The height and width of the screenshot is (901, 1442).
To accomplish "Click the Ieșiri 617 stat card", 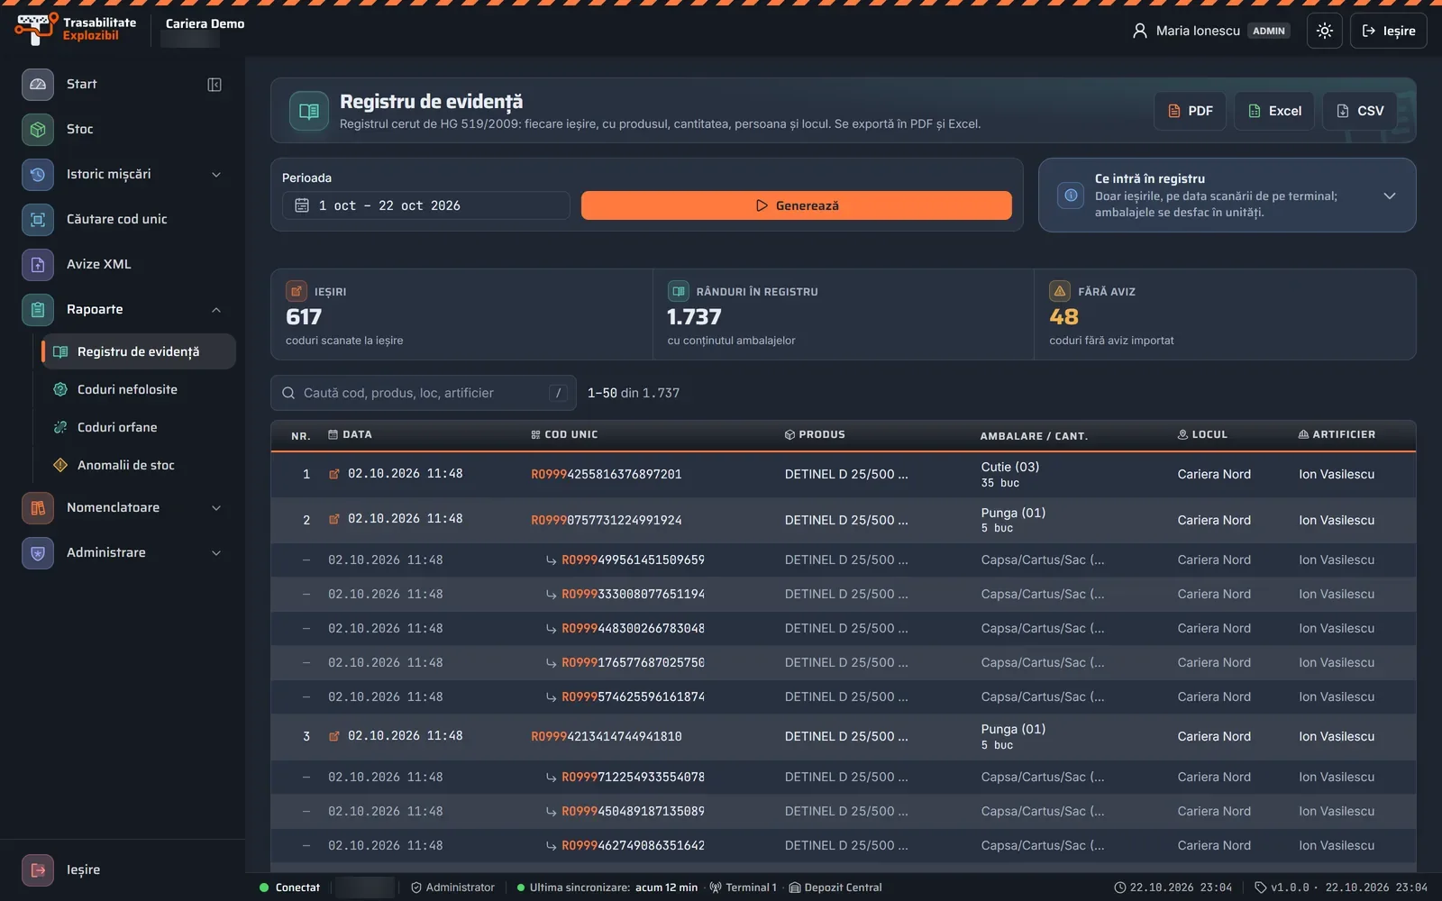I will coord(461,314).
